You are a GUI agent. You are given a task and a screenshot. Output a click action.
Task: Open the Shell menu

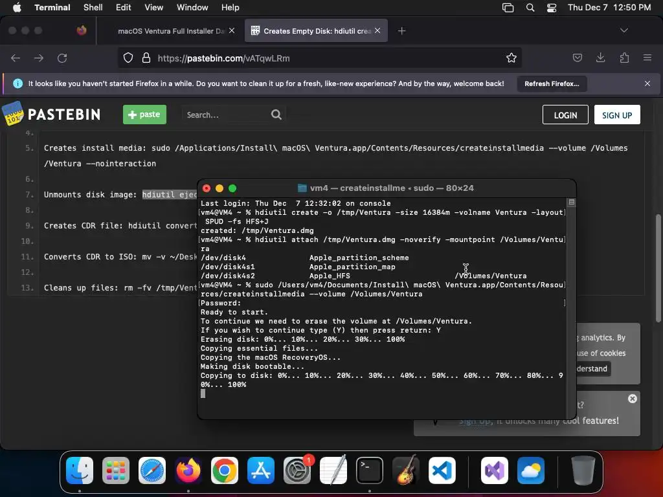(93, 8)
